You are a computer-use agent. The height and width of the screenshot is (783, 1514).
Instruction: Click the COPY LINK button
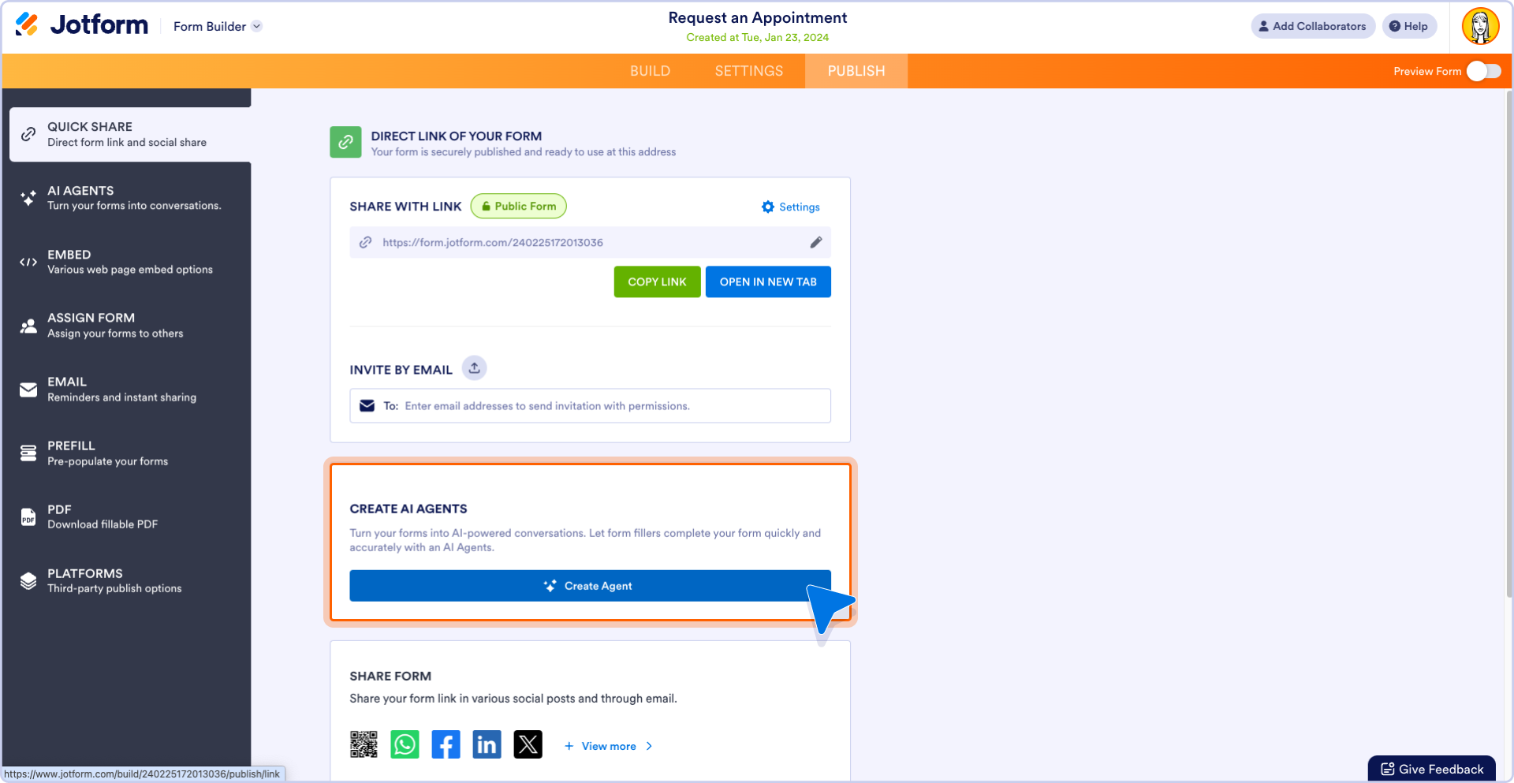[x=657, y=282]
